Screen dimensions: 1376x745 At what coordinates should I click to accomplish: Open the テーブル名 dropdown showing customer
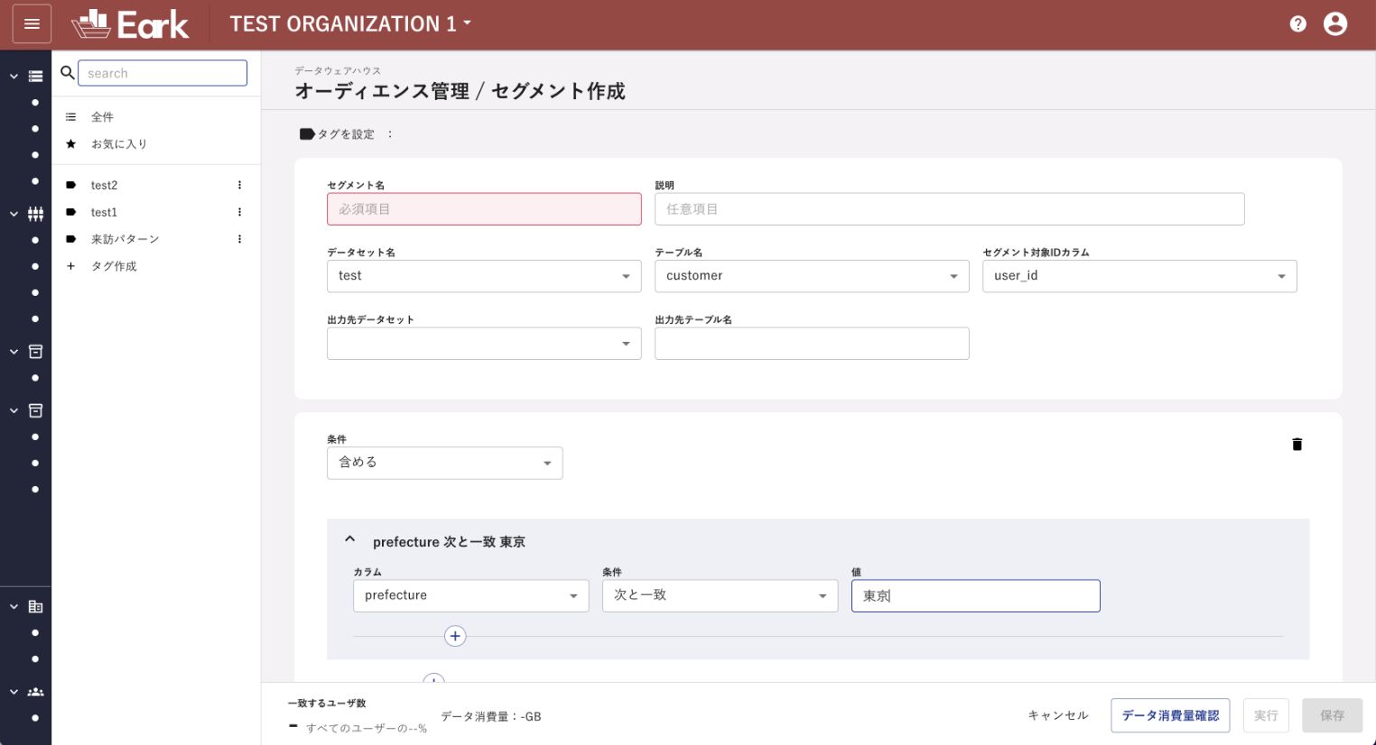point(812,276)
